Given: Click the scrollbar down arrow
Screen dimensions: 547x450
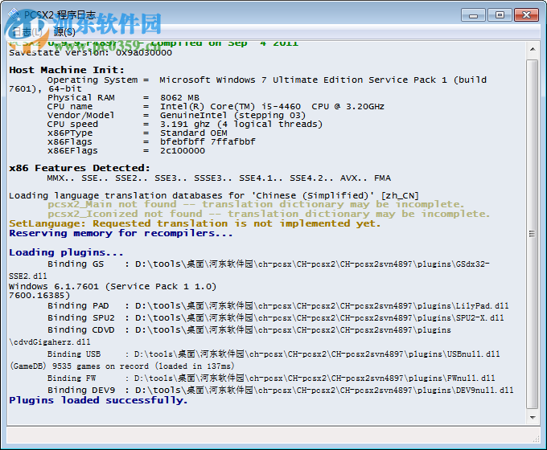Looking at the screenshot, I should pyautogui.click(x=533, y=417).
